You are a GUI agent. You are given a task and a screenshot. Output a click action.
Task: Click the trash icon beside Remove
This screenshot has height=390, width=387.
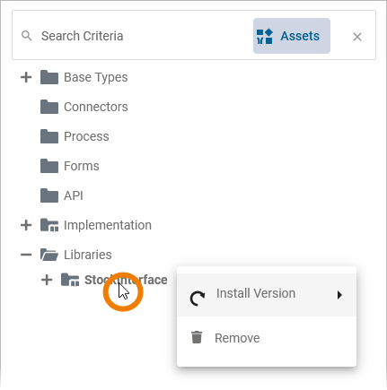[x=197, y=337]
